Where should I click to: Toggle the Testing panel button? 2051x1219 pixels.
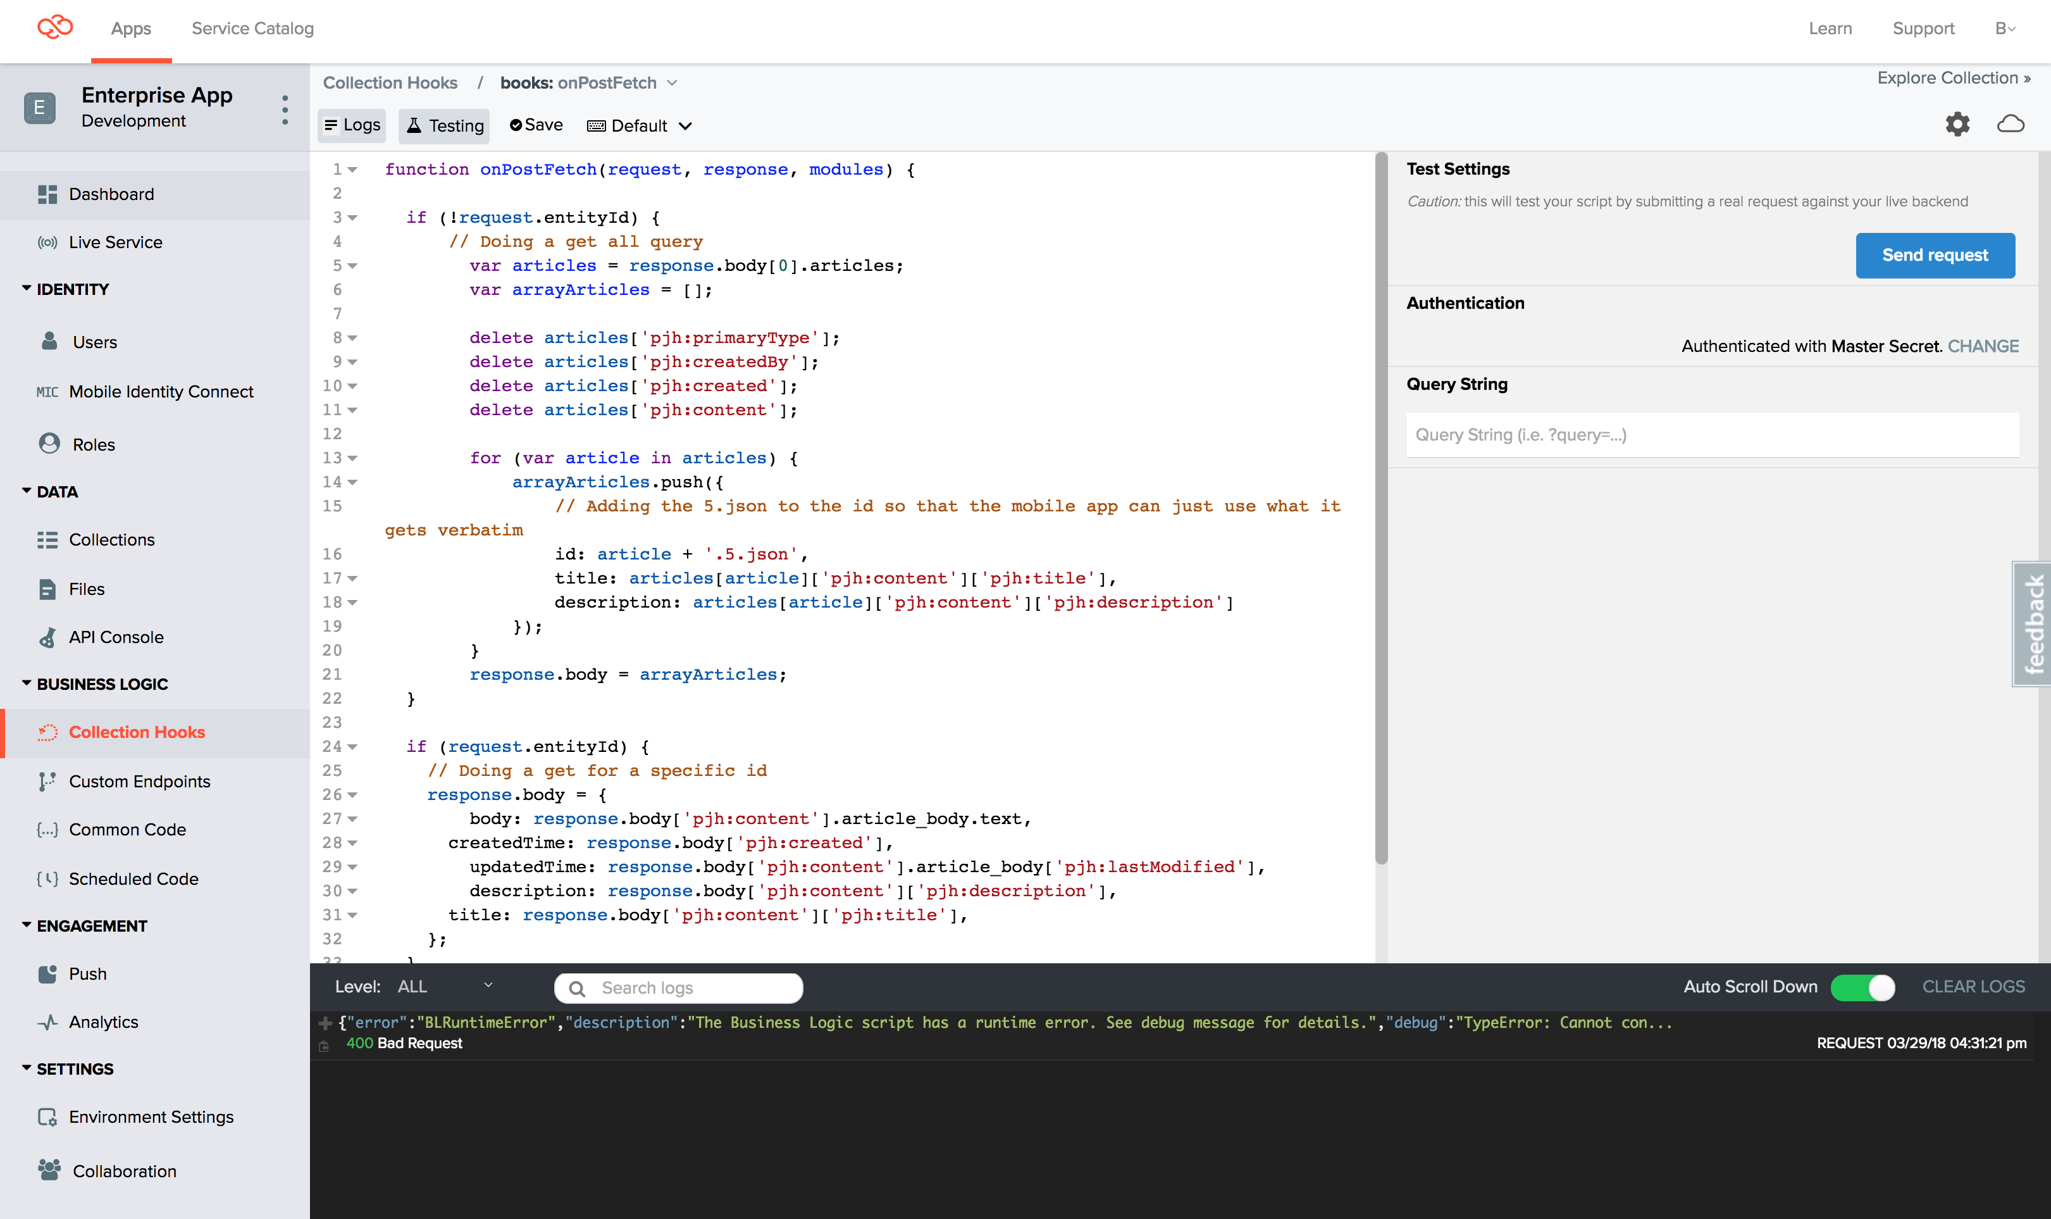(445, 125)
